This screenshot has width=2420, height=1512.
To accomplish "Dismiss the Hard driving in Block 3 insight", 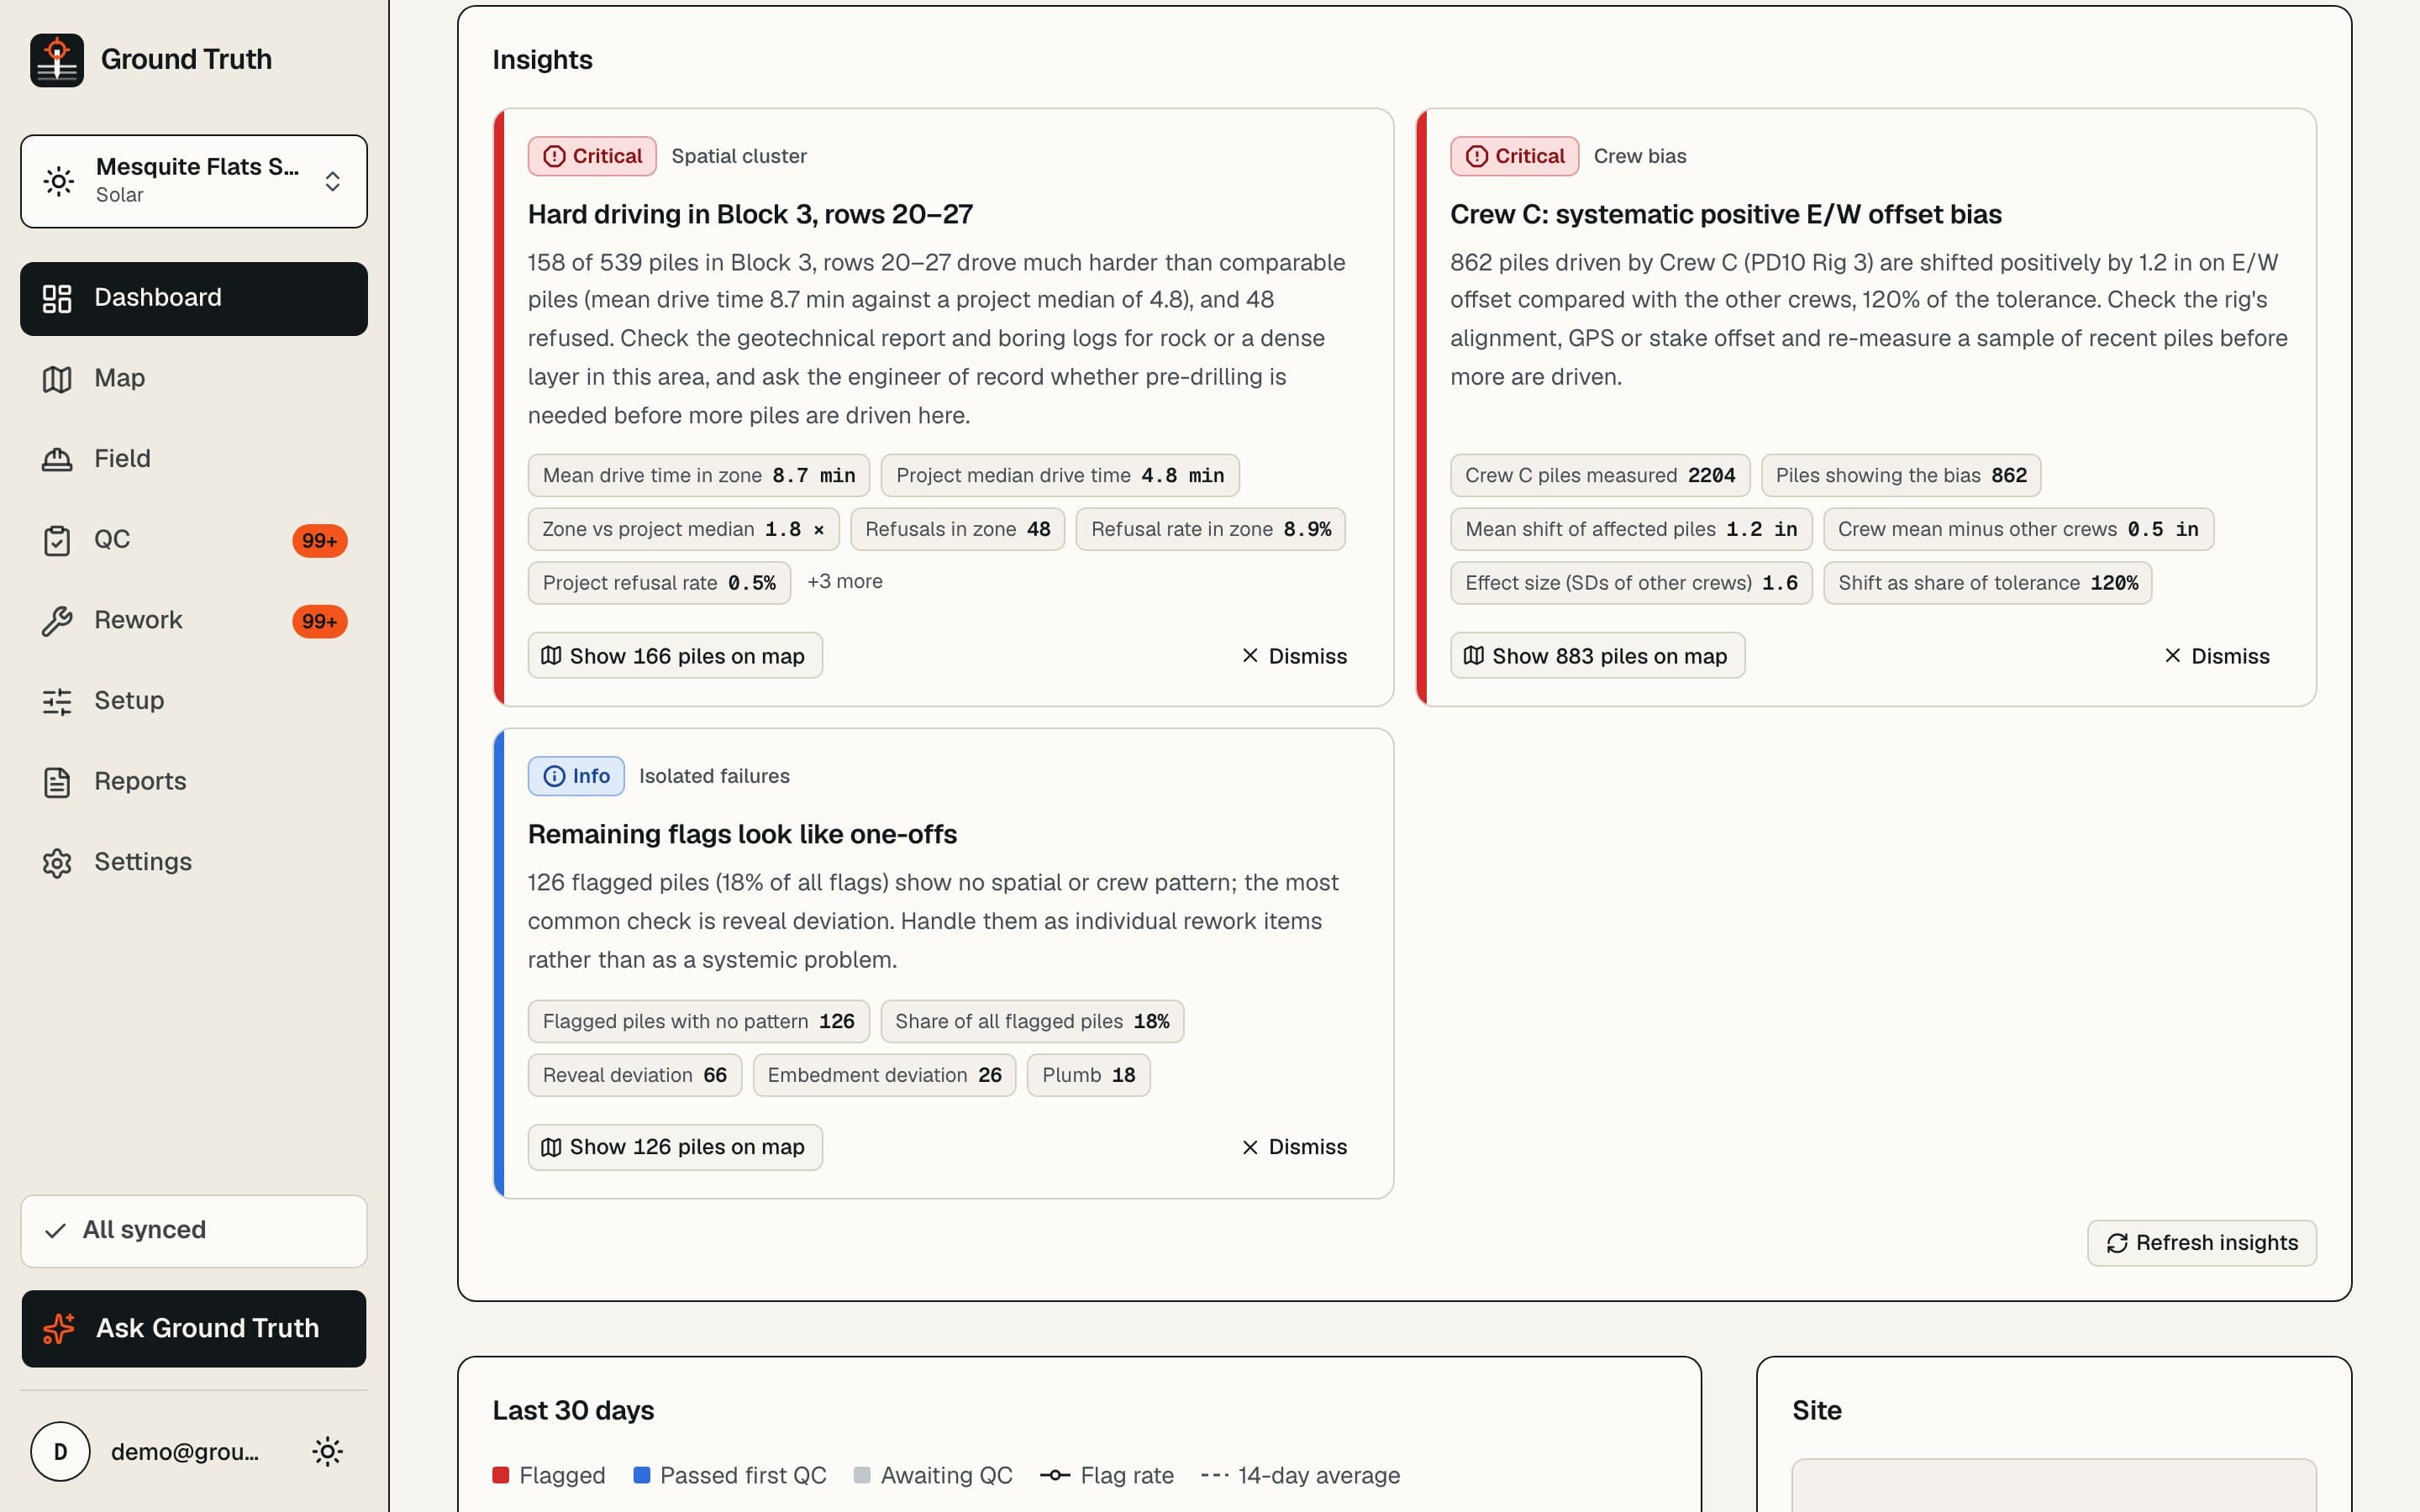I will [1294, 655].
